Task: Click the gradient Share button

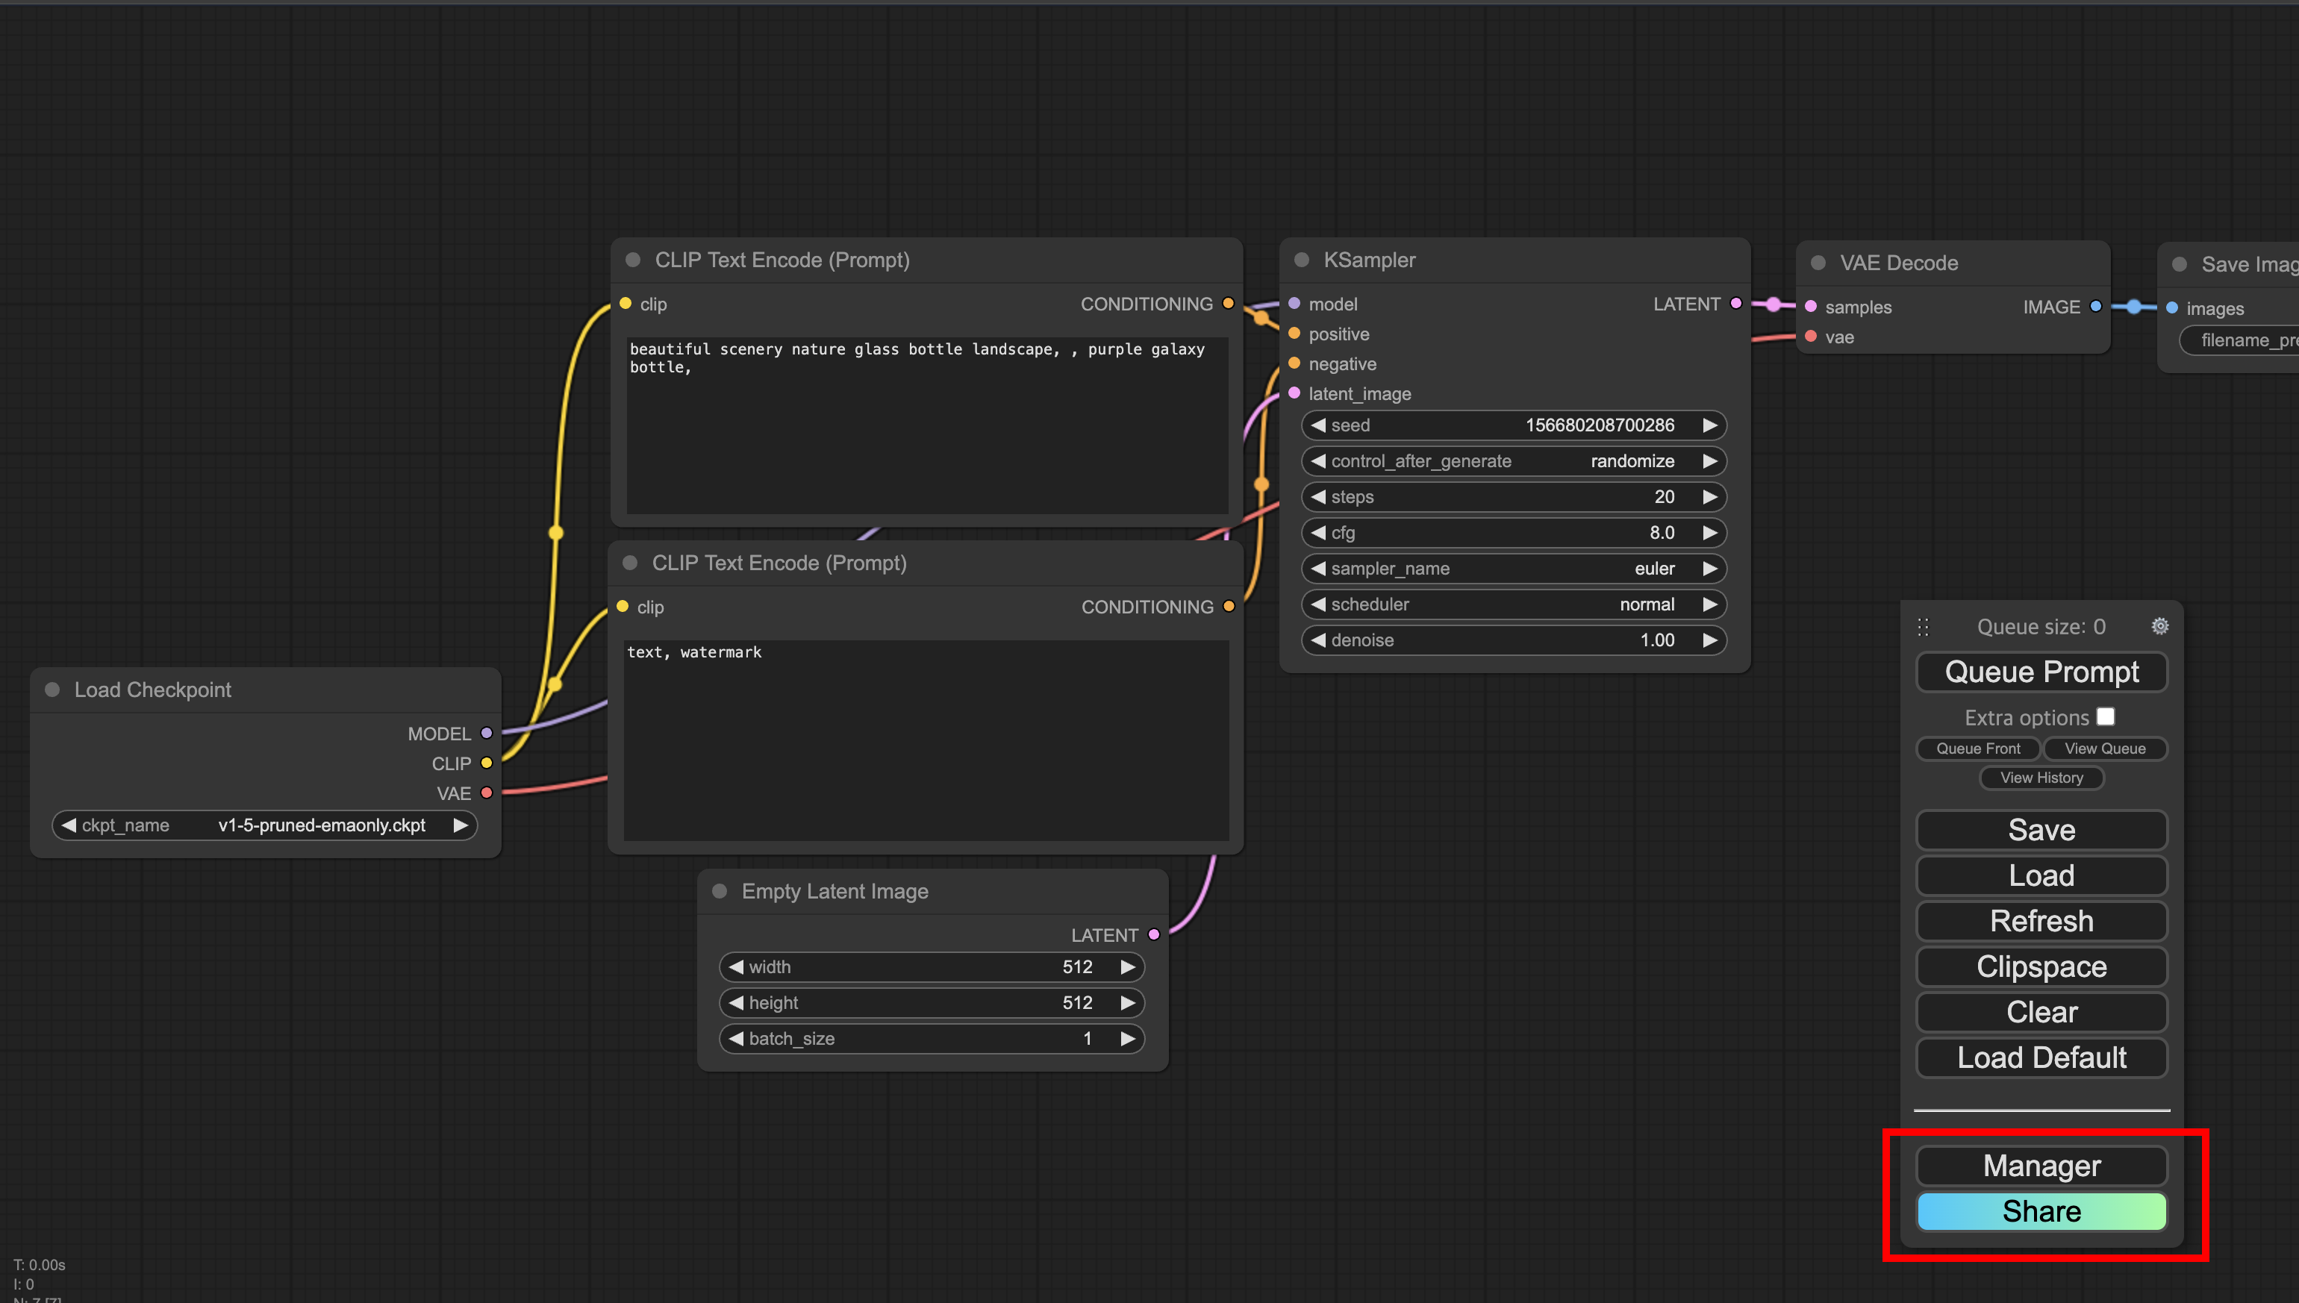Action: click(x=2041, y=1210)
